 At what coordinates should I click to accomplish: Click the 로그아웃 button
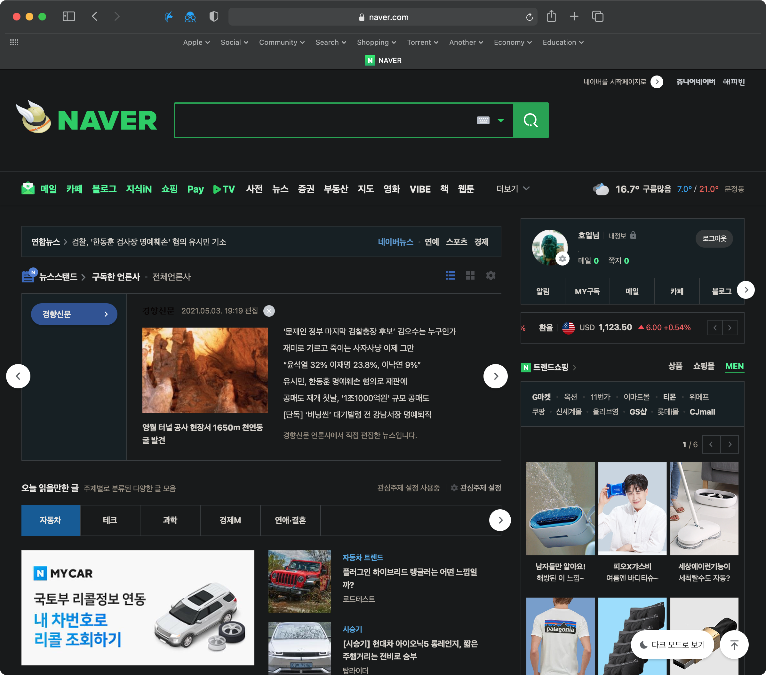pyautogui.click(x=714, y=238)
